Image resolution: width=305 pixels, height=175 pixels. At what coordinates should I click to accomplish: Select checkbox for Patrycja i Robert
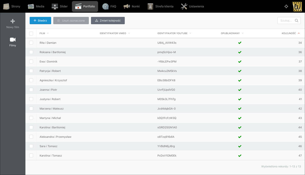(31, 71)
